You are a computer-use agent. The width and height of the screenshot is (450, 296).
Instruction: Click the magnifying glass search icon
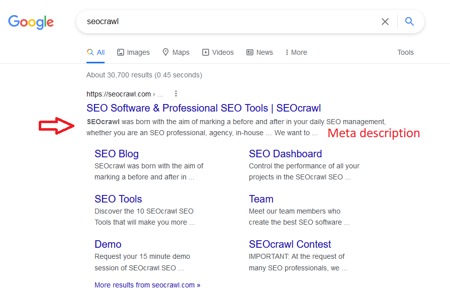(409, 22)
